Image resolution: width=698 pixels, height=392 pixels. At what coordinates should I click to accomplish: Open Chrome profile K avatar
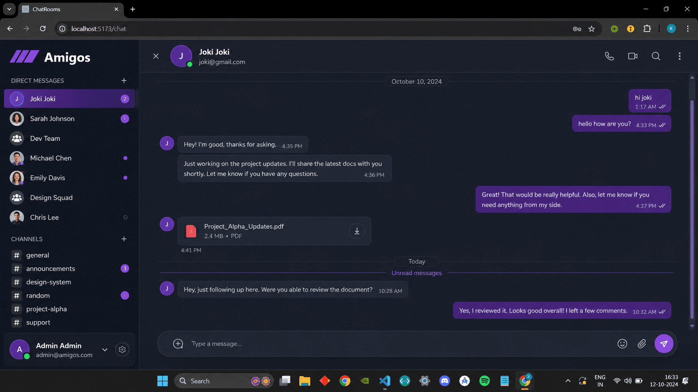[x=671, y=29]
